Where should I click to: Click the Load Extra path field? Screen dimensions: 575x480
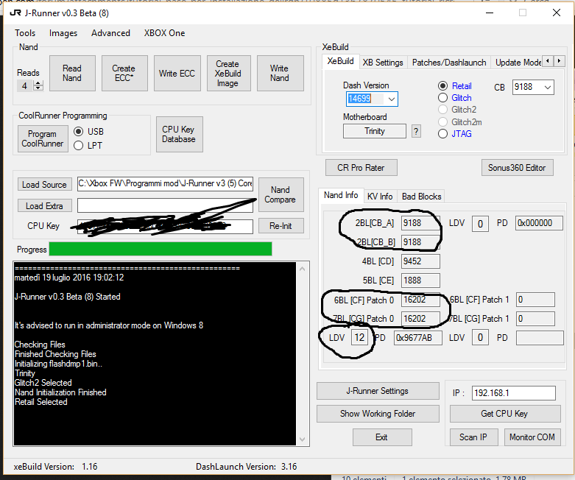(165, 205)
